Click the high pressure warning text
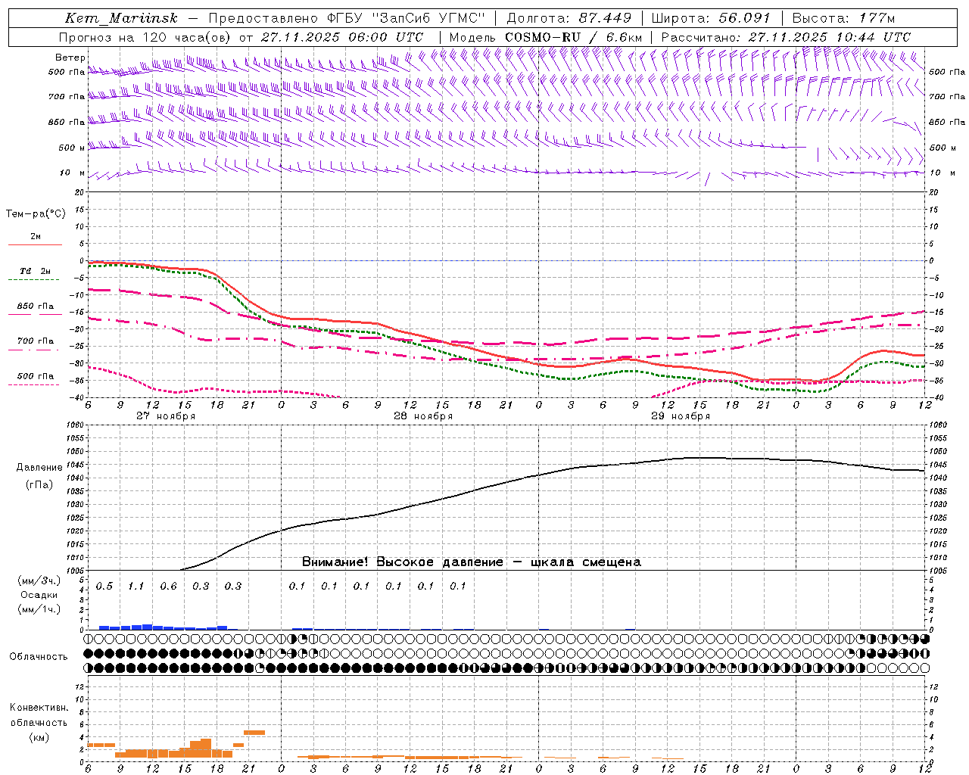The height and width of the screenshot is (775, 969). (471, 562)
